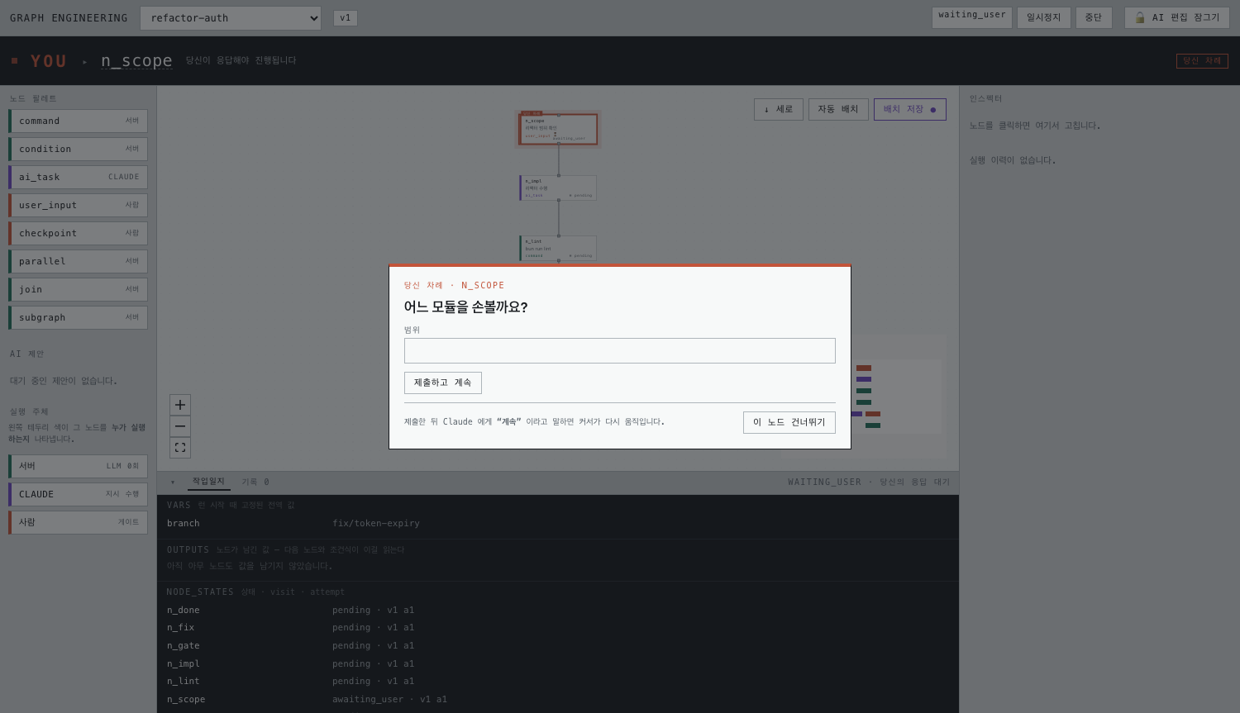Stop the run with 중단
1240x713 pixels.
1094,17
